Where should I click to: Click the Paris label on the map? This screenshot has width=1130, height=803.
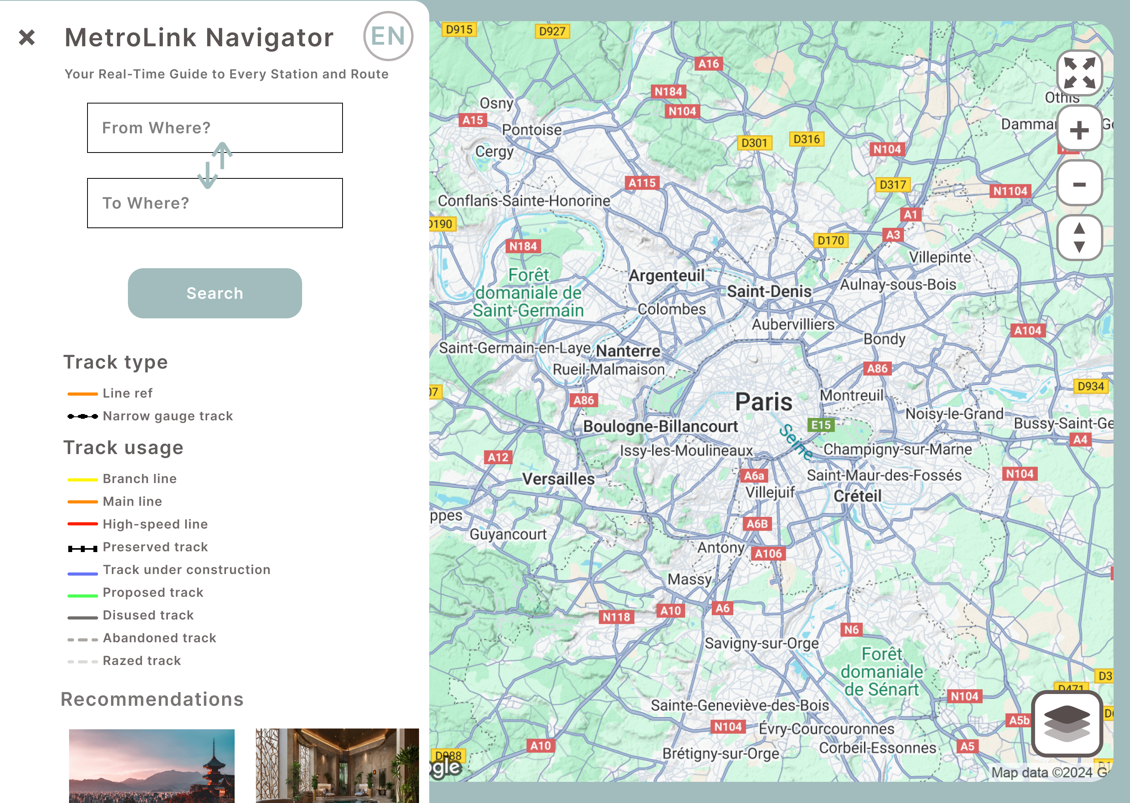764,402
